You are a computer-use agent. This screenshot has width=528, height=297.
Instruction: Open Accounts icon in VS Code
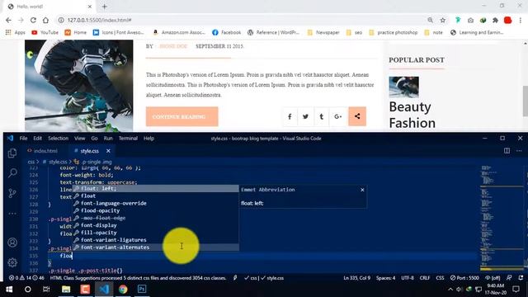tap(12, 243)
